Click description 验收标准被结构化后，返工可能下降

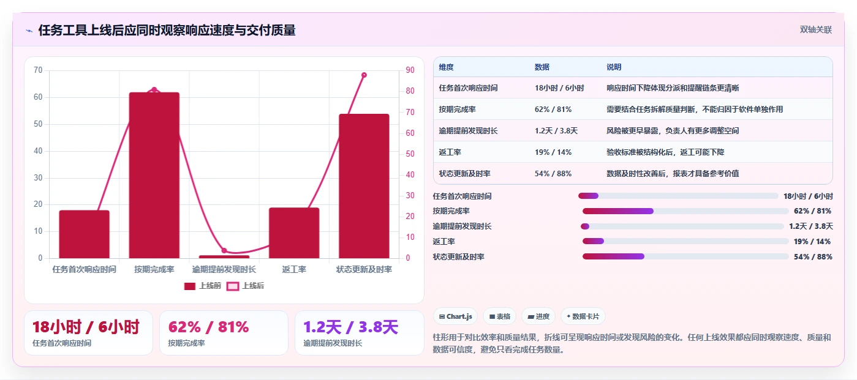[665, 152]
